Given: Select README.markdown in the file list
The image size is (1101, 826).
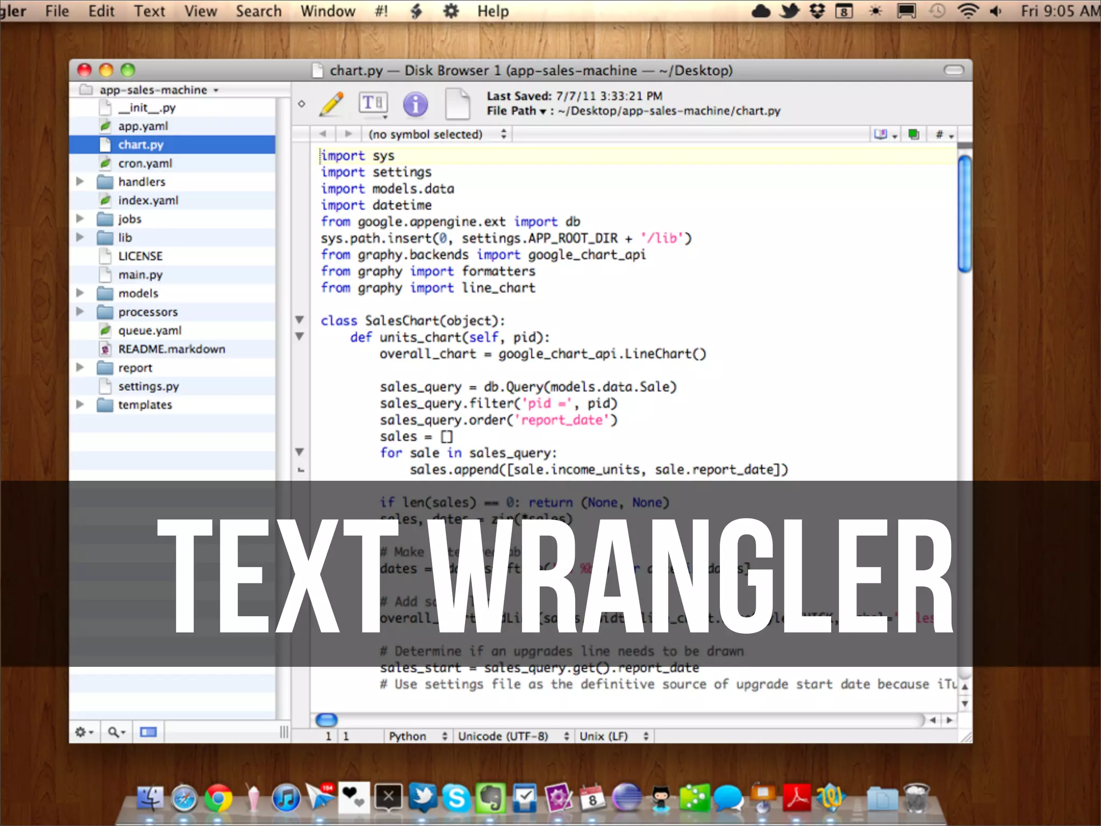Looking at the screenshot, I should pos(172,349).
